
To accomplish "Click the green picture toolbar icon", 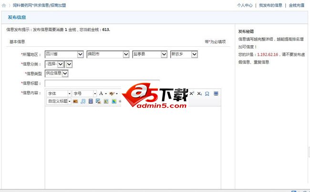I will tap(106, 101).
